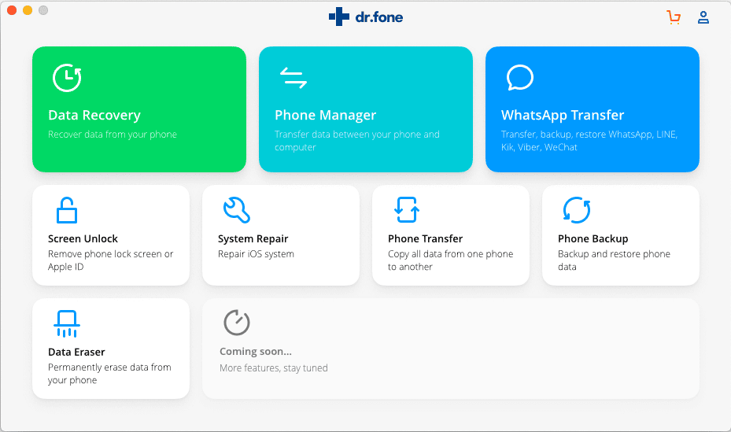
Task: Select the Data Eraser title
Action: click(x=76, y=352)
